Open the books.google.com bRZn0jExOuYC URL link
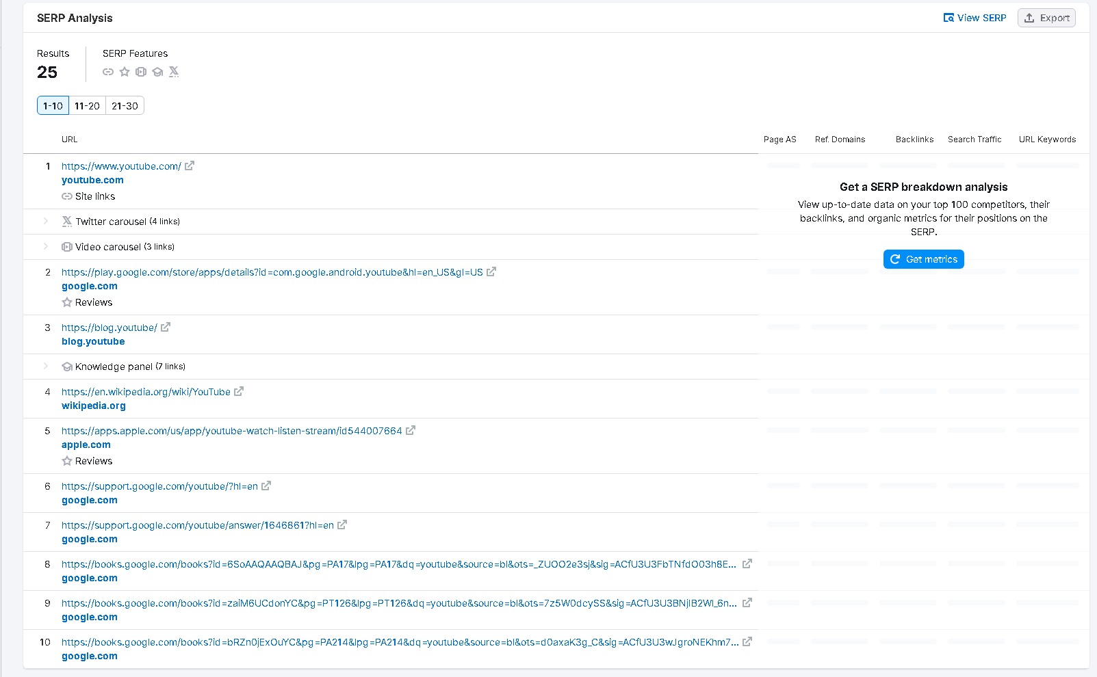This screenshot has width=1097, height=677. [400, 642]
